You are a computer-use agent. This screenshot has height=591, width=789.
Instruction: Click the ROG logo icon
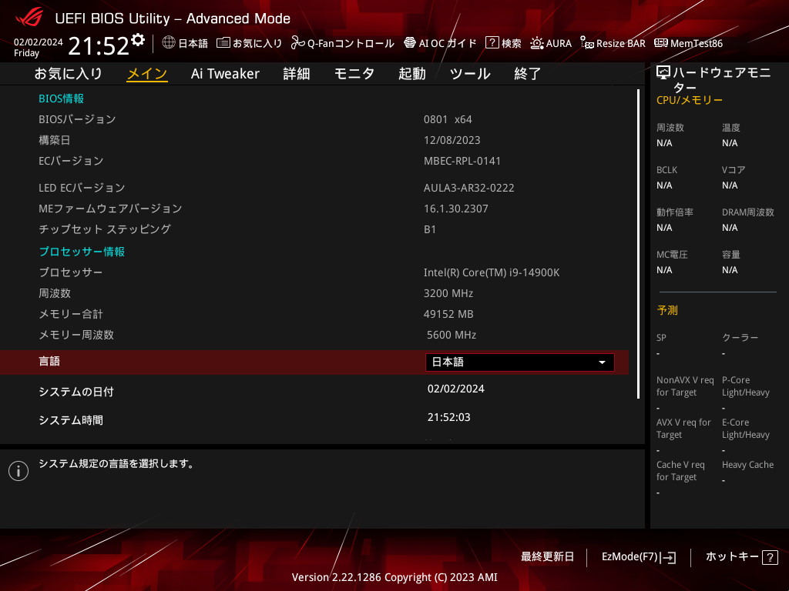(x=29, y=17)
